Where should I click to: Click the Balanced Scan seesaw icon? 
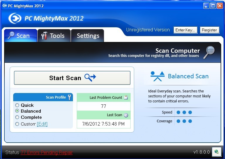pyautogui.click(x=158, y=76)
